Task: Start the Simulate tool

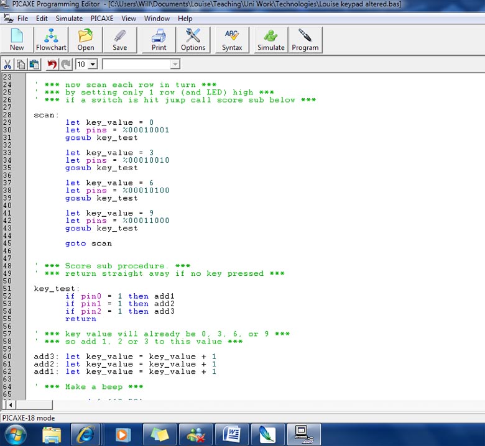Action: tap(271, 40)
